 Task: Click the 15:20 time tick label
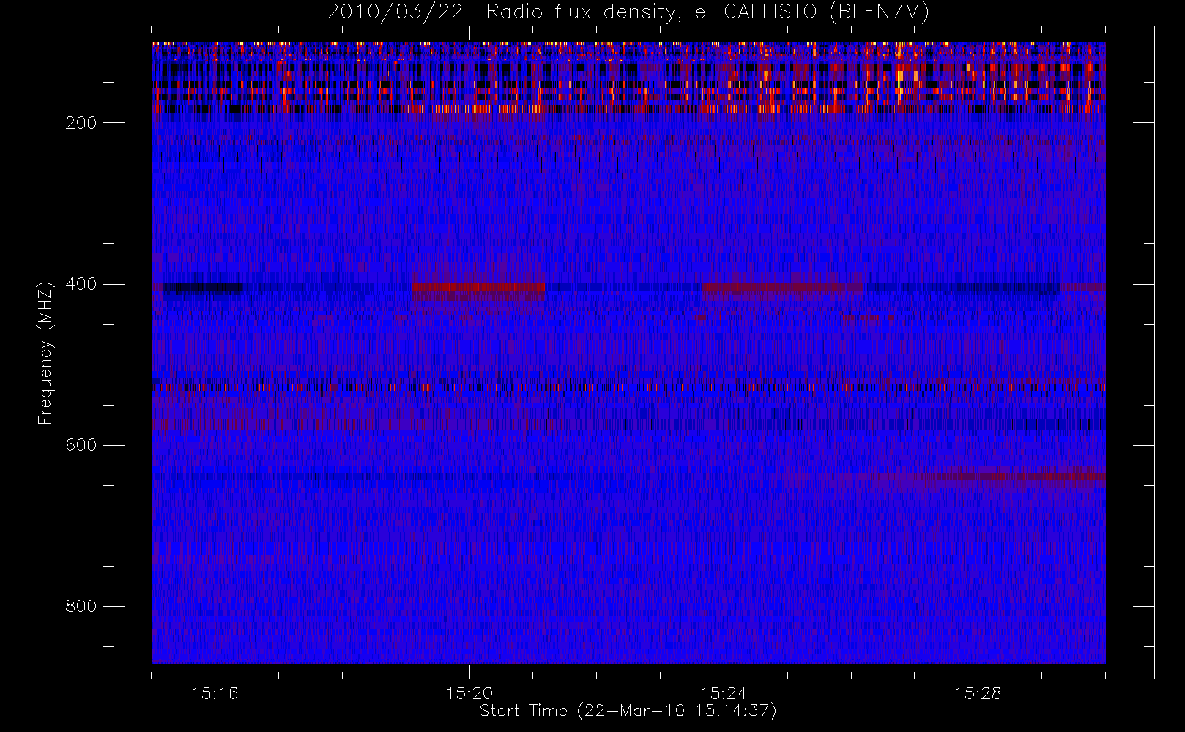pyautogui.click(x=469, y=693)
